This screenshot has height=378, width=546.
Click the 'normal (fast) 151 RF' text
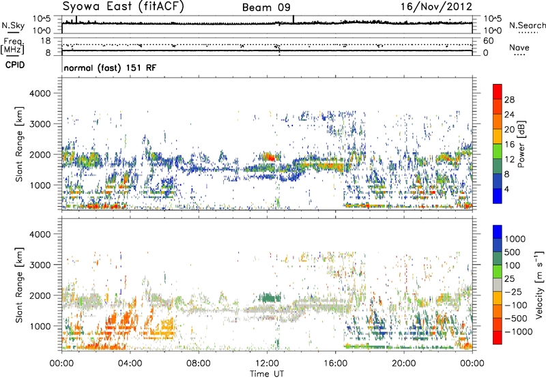110,68
